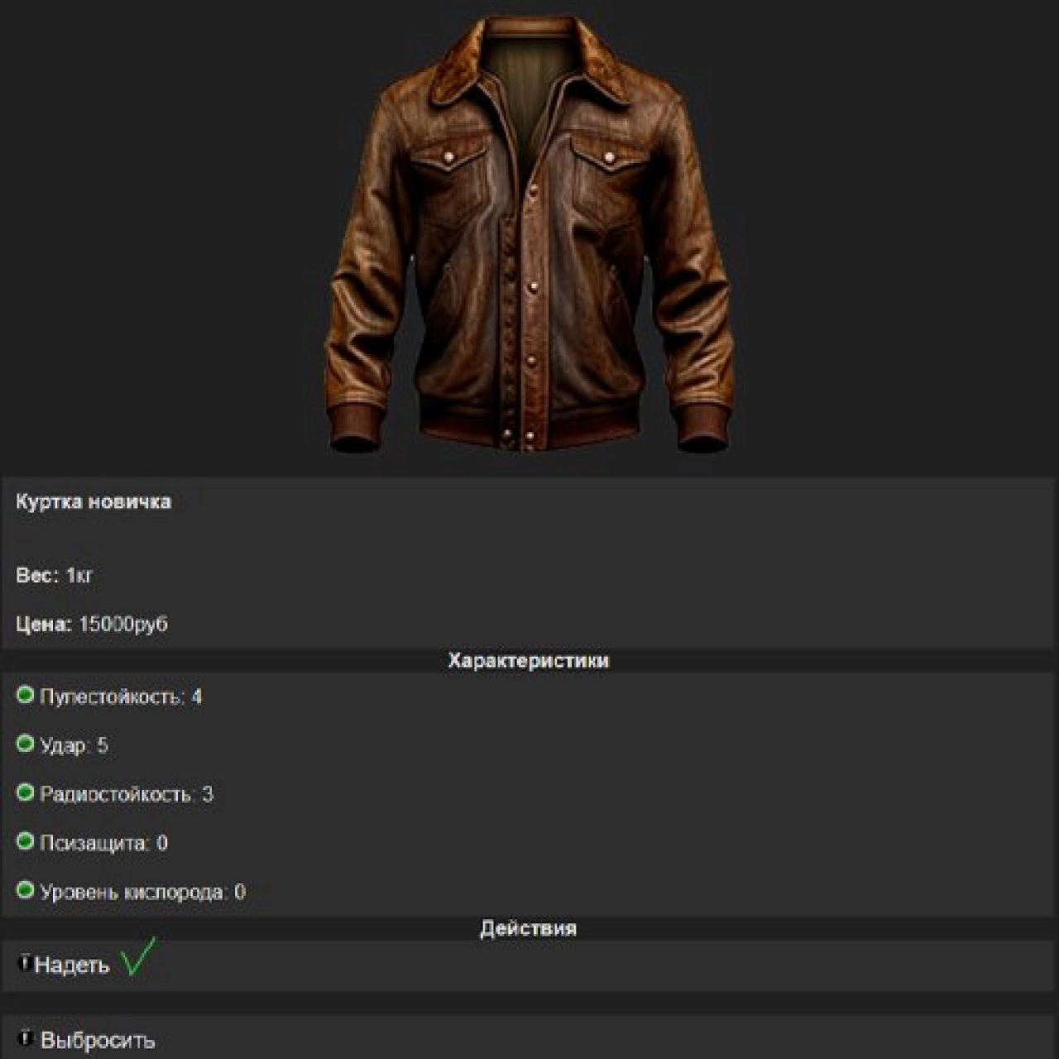Click the green dot beside Удар
Screen dimensions: 1059x1059
coord(25,744)
